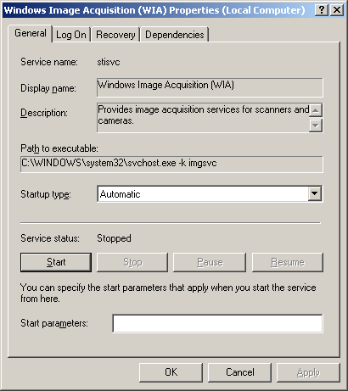The width and height of the screenshot is (348, 391).
Task: Click the Automatic startup type combo box
Action: 210,194
